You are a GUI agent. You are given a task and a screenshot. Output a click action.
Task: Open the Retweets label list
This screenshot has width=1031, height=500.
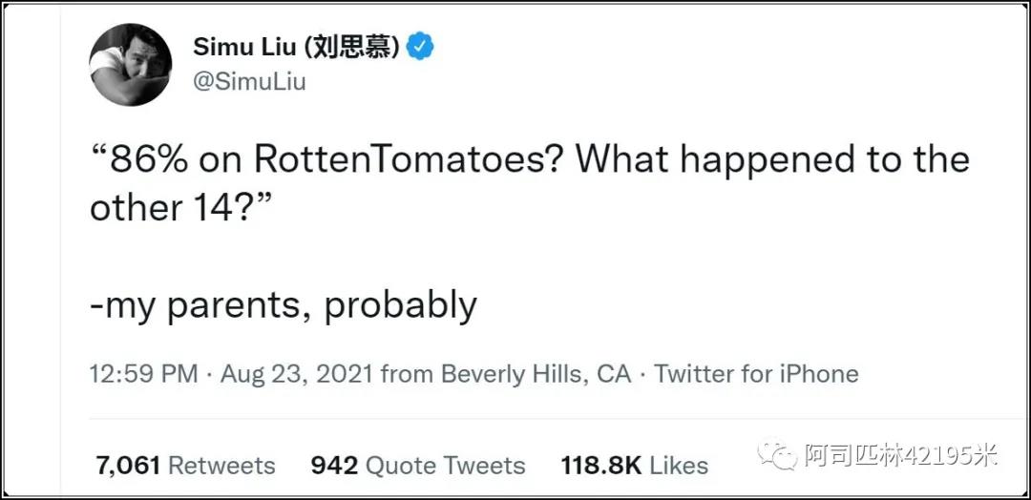[221, 466]
